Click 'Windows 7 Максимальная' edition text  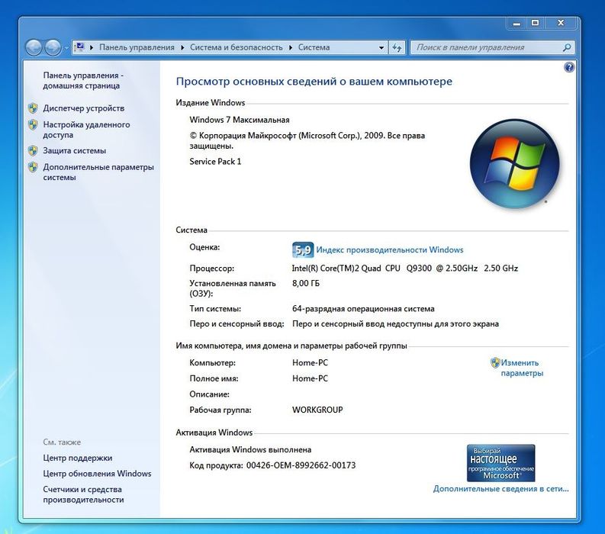pos(240,120)
